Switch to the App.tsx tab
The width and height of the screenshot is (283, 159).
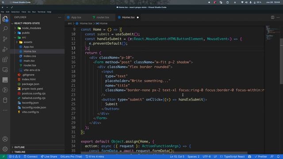coord(76,17)
